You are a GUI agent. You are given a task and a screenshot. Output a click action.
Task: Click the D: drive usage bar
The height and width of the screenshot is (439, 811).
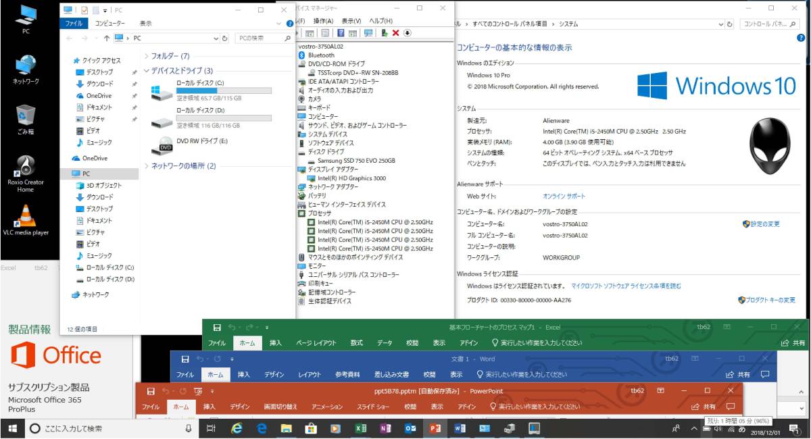(x=224, y=118)
